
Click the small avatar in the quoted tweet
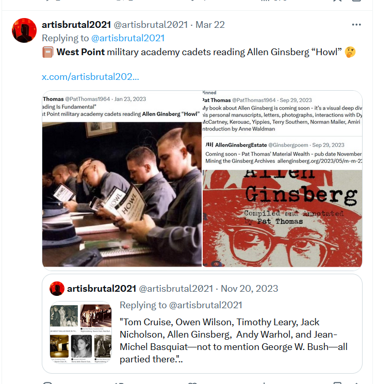pyautogui.click(x=57, y=289)
